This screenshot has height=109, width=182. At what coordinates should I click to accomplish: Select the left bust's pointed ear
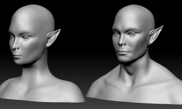point(53,38)
